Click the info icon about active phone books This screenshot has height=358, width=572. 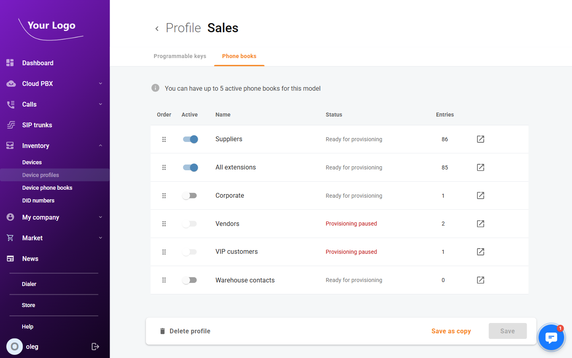155,88
